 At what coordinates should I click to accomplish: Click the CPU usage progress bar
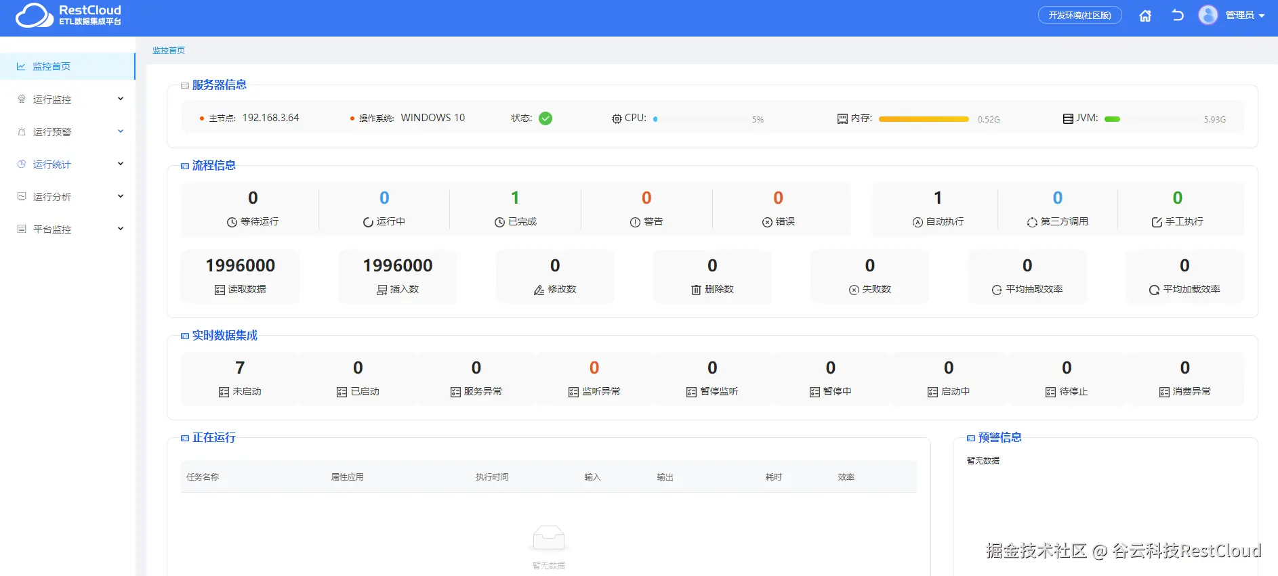coord(700,119)
